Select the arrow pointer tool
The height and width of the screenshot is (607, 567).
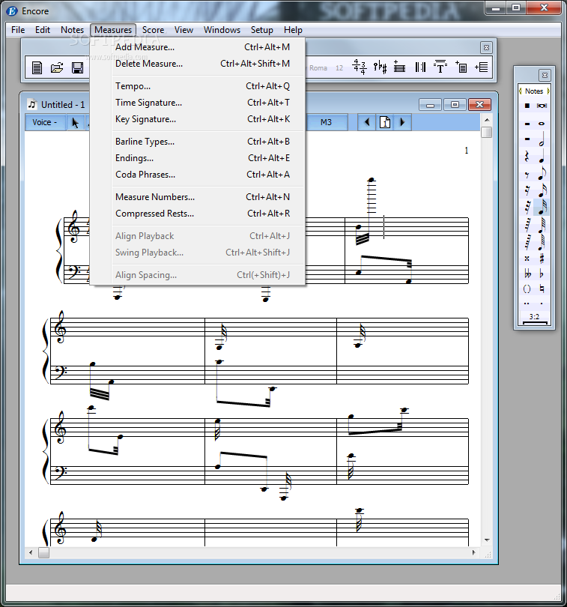click(75, 122)
